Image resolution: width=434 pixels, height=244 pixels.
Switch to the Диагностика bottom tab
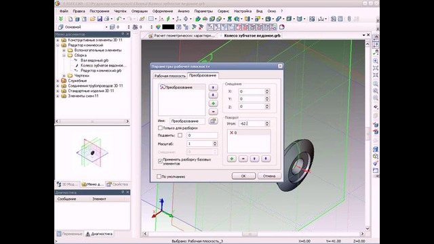coord(99,234)
